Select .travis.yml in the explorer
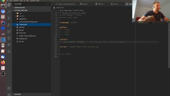The height and width of the screenshot is (96, 170). click(32, 25)
